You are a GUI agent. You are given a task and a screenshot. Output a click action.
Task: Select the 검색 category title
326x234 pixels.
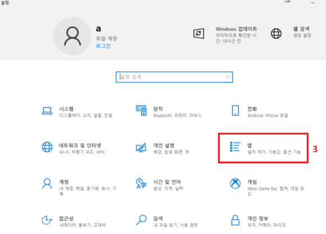point(158,218)
